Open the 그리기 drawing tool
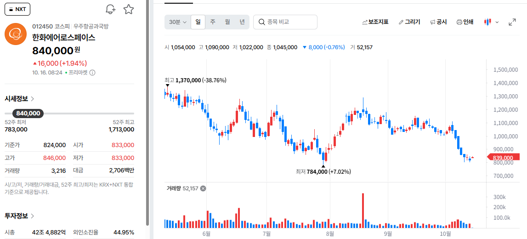 [x=409, y=22]
